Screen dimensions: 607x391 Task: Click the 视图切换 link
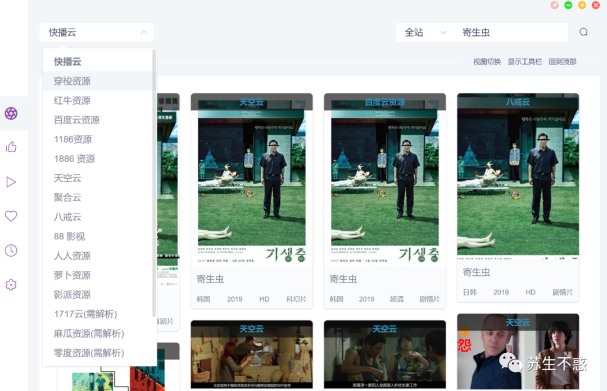pyautogui.click(x=487, y=62)
